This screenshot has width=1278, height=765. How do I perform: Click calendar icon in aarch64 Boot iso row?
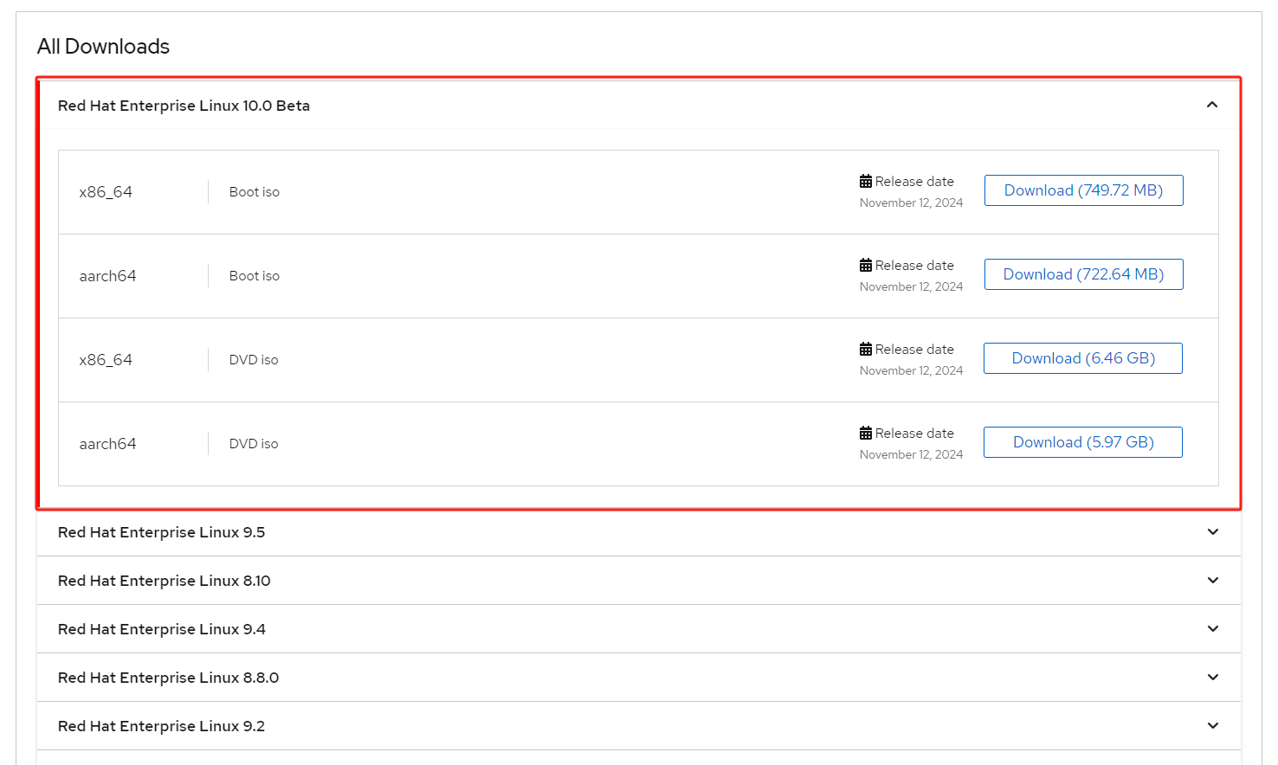click(x=866, y=266)
